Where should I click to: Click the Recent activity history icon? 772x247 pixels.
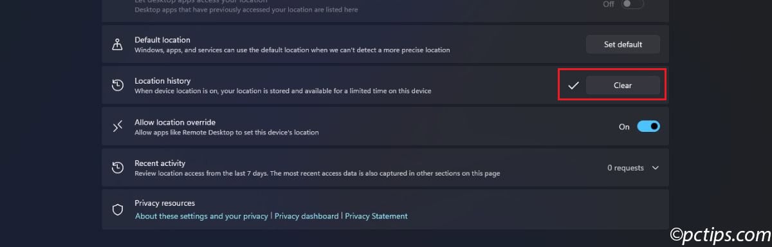[118, 168]
